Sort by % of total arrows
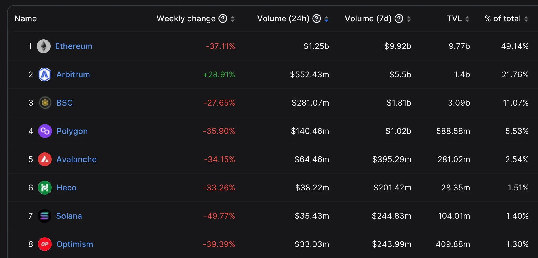Screen dimensions: 538x258 pyautogui.click(x=526, y=19)
